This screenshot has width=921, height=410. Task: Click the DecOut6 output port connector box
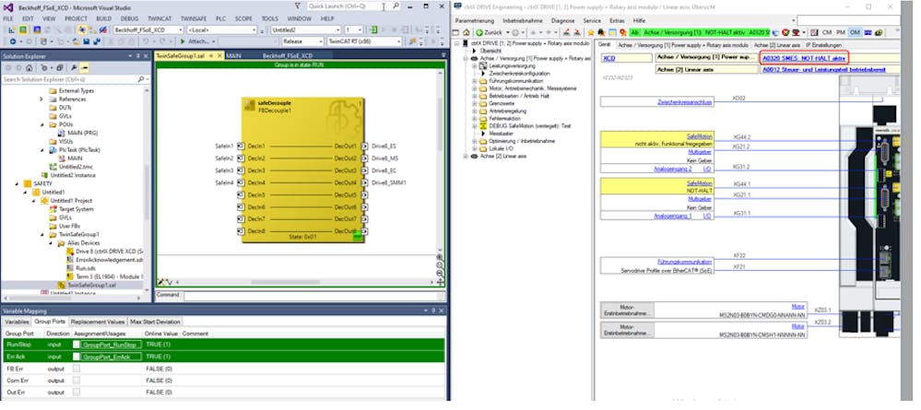(365, 206)
